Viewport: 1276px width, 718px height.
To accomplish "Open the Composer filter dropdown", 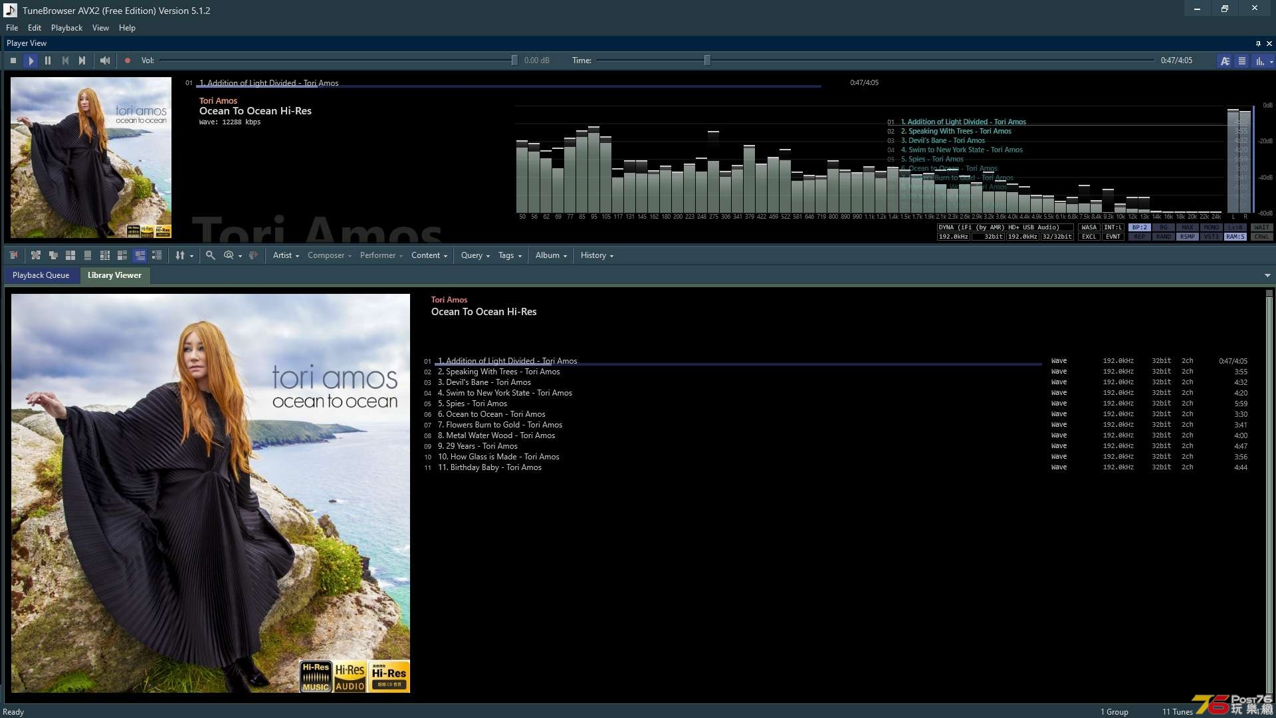I will click(330, 255).
